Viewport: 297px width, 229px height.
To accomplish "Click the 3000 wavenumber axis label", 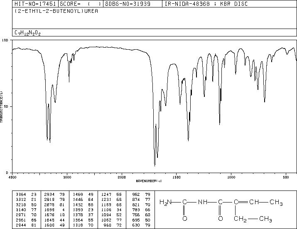I will tap(67, 177).
